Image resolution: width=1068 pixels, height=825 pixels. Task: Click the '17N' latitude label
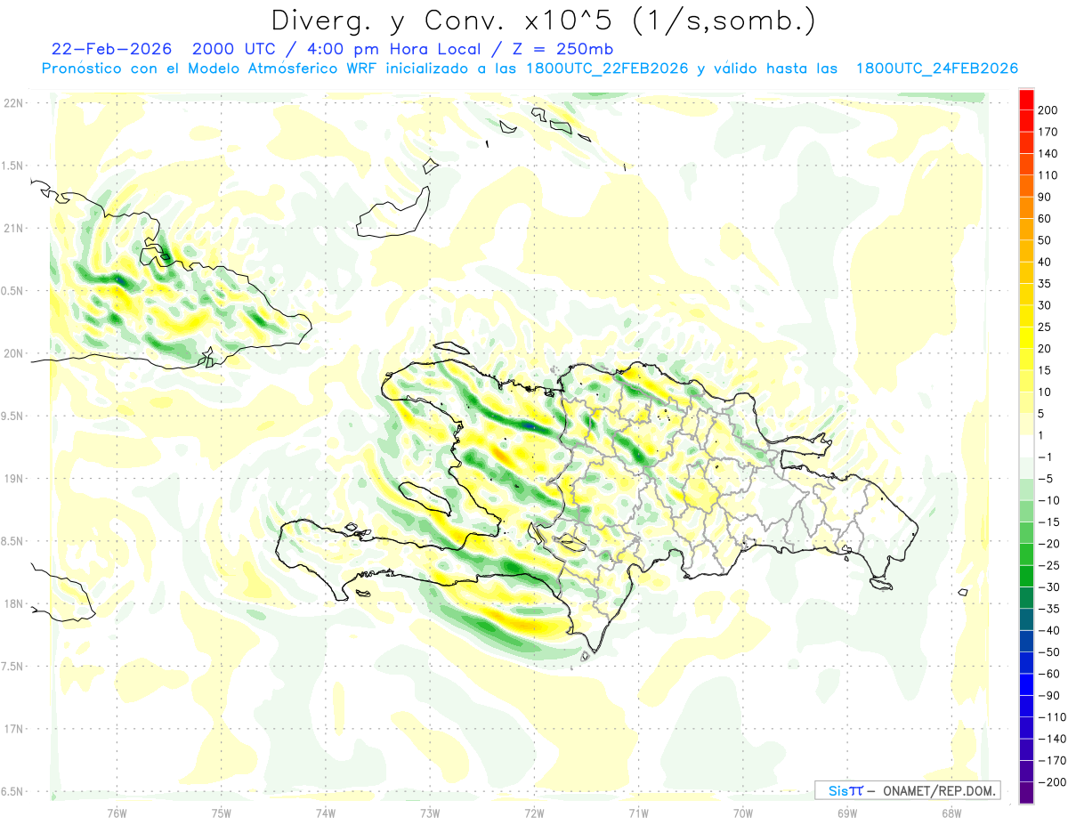click(x=12, y=729)
